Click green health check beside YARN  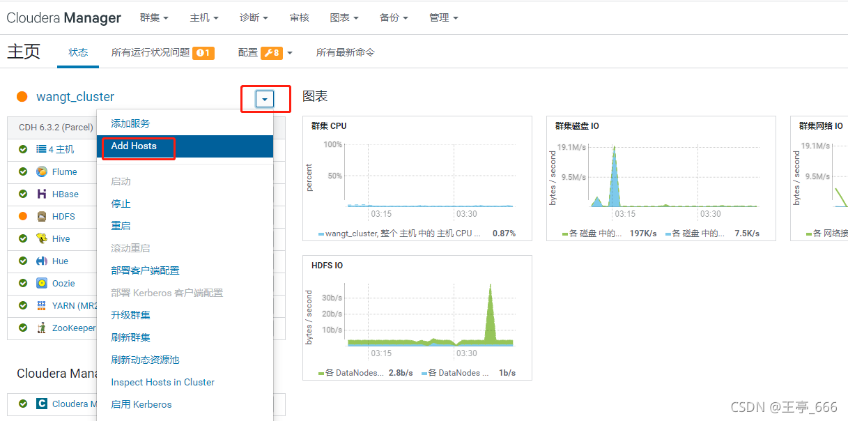tap(23, 305)
